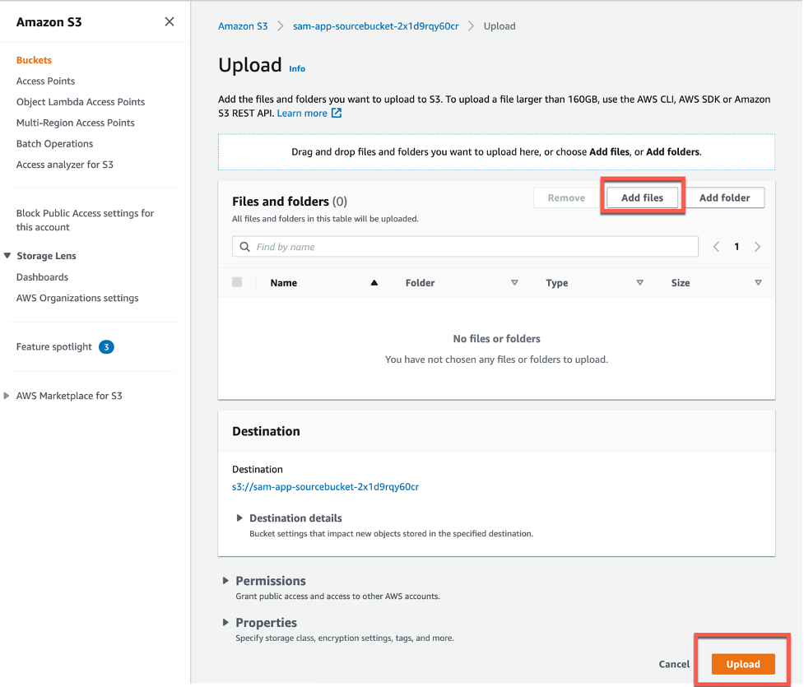The image size is (804, 687).
Task: Click the Type column header
Action: (x=557, y=282)
